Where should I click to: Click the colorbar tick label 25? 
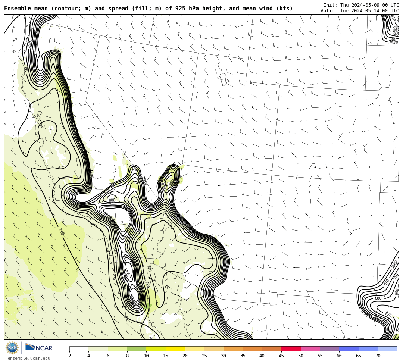(204, 356)
